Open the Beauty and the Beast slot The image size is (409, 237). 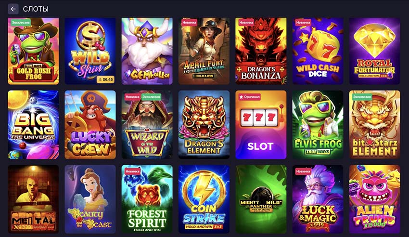tap(90, 199)
